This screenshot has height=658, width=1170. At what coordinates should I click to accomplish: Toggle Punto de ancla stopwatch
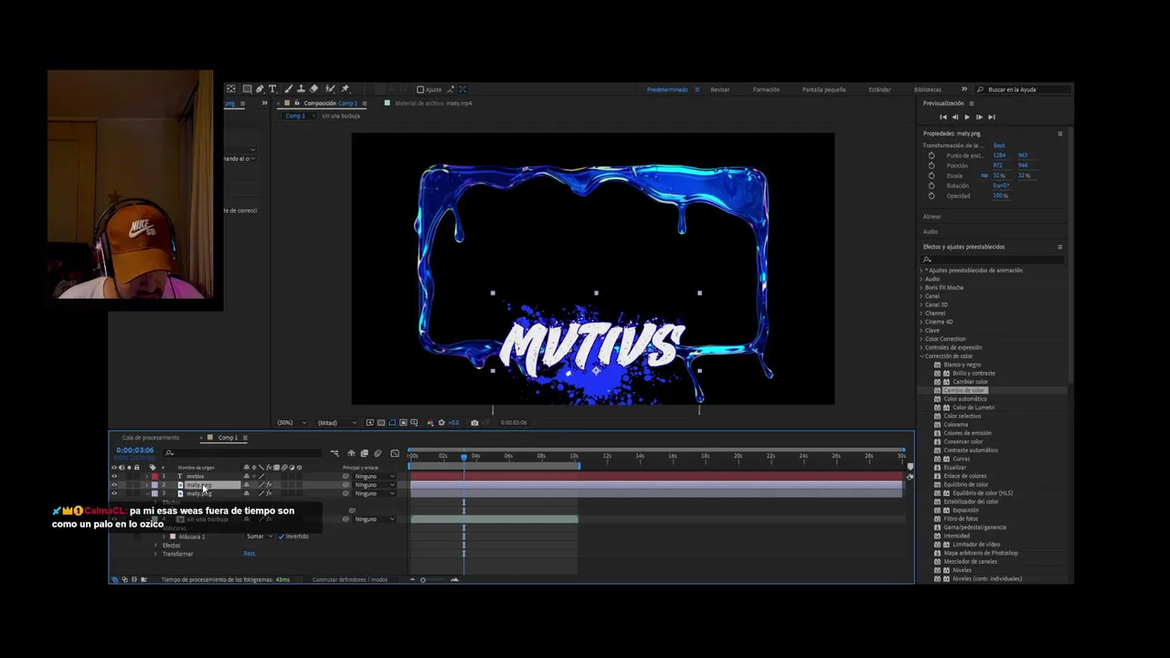(x=931, y=155)
